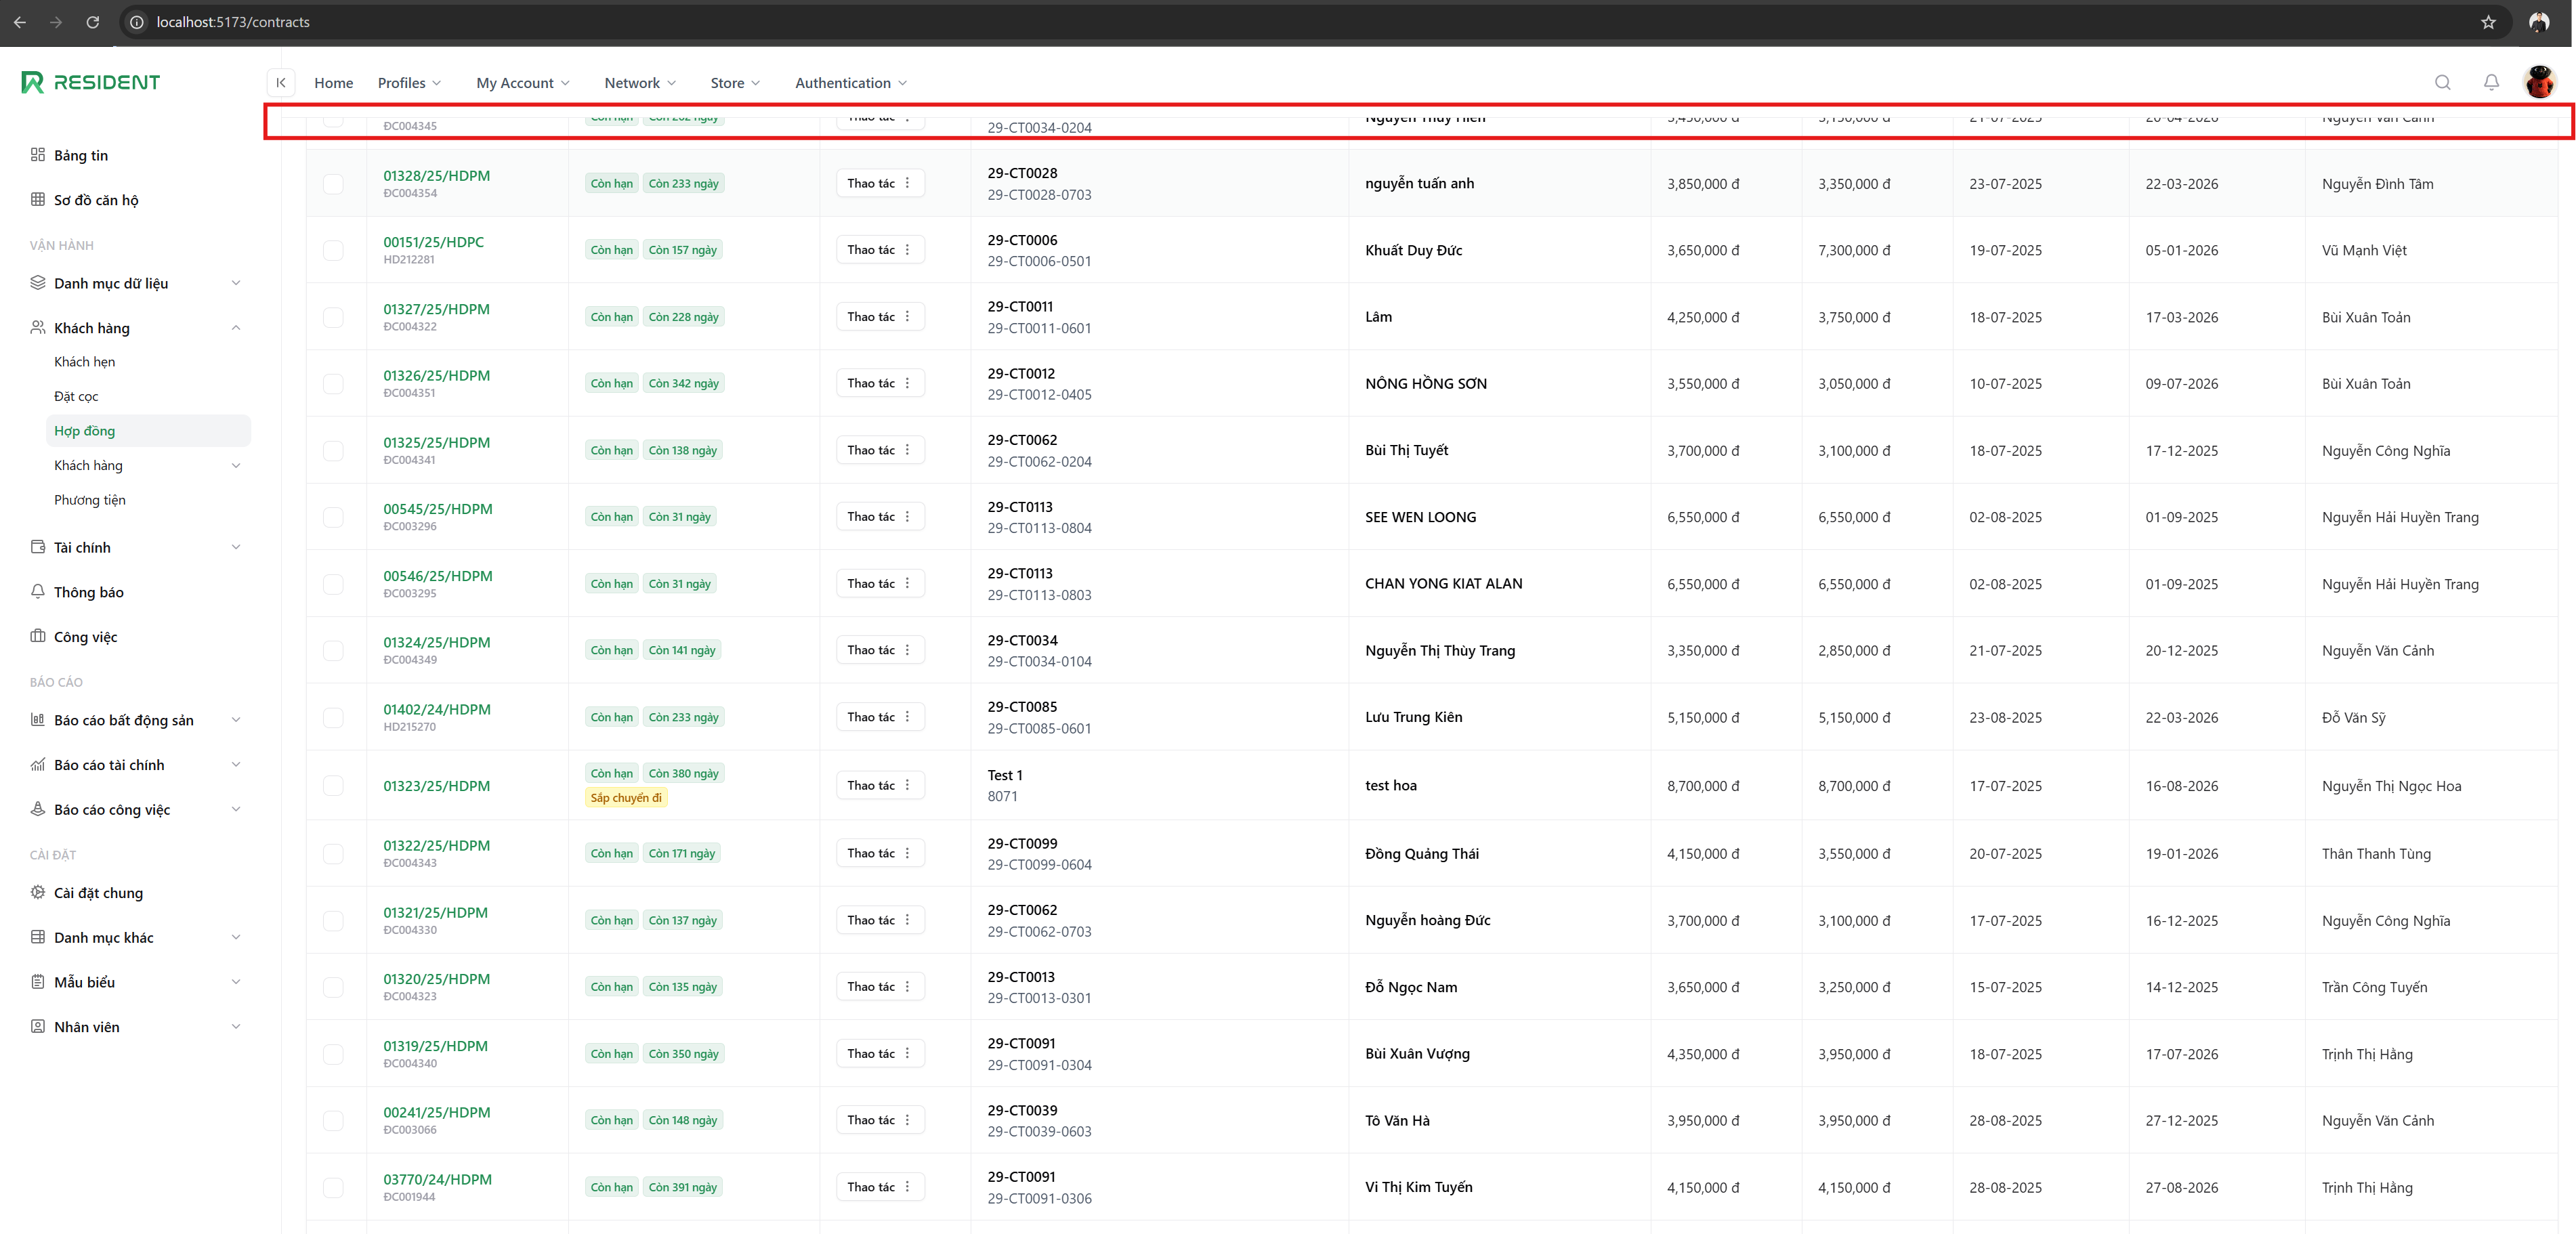Viewport: 2576px width, 1234px height.
Task: Open contract link 01327/25/HDPM
Action: click(436, 309)
